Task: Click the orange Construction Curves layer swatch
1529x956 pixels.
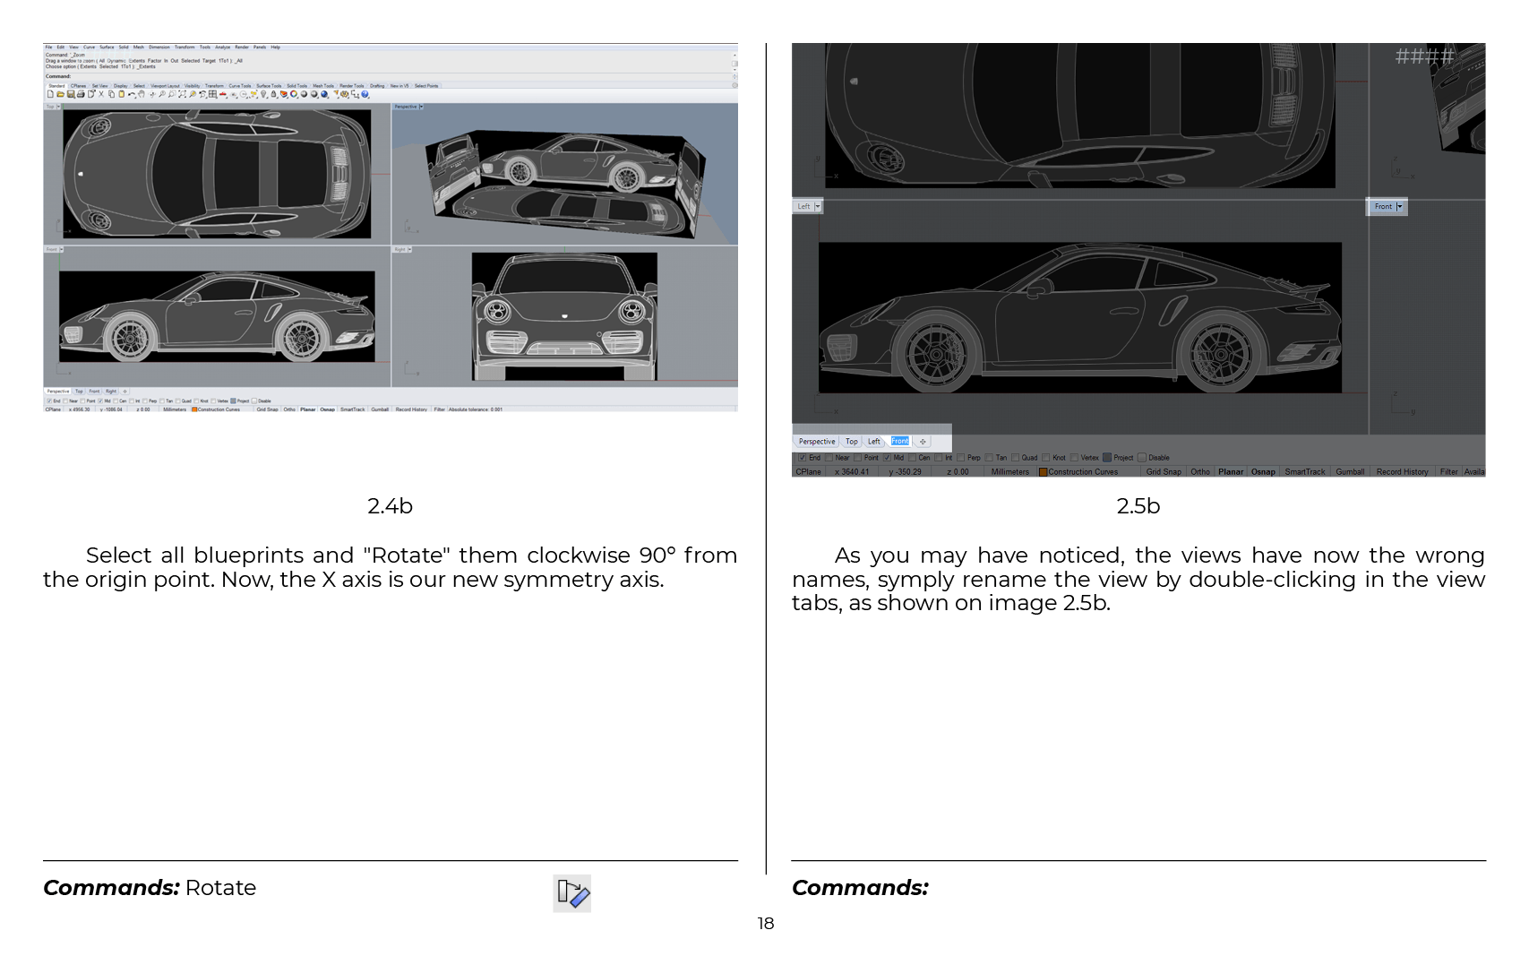Action: coord(1043,472)
